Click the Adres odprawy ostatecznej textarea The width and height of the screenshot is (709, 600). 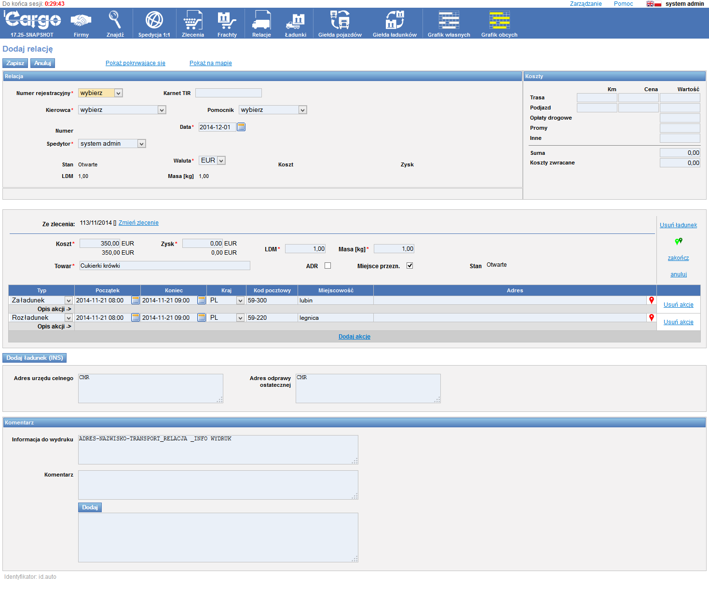(368, 388)
